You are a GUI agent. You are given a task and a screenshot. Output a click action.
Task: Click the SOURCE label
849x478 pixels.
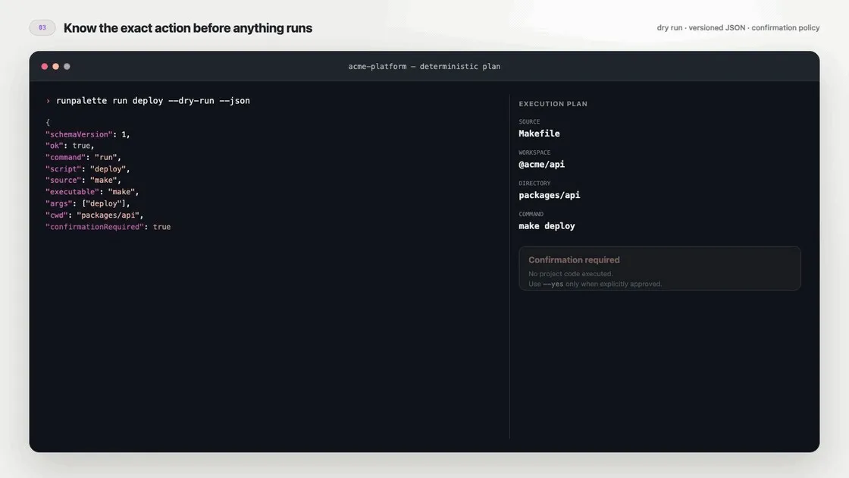(x=529, y=122)
